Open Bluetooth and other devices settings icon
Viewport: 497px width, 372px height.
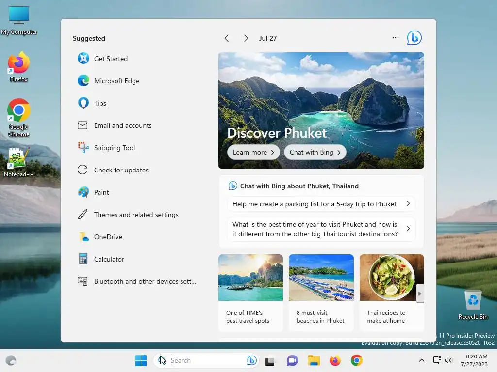click(83, 281)
